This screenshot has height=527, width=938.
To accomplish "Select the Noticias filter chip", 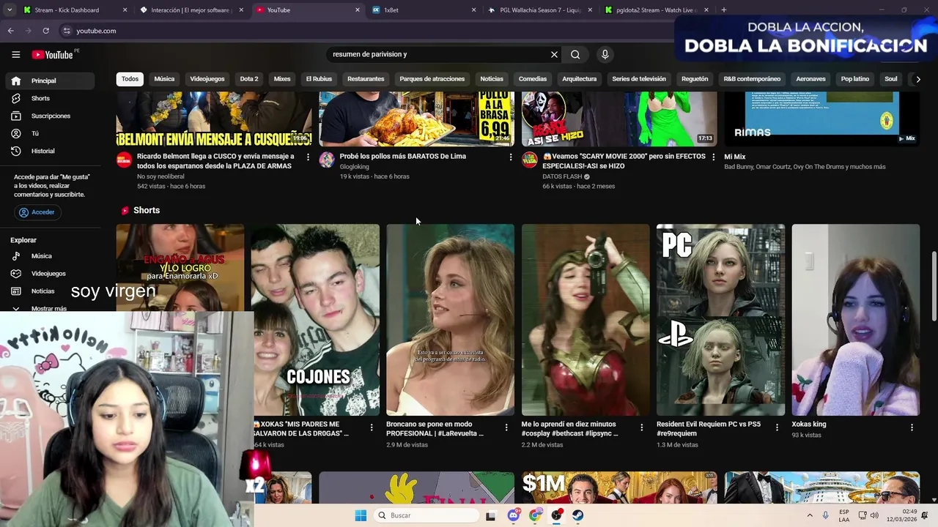I will click(492, 79).
